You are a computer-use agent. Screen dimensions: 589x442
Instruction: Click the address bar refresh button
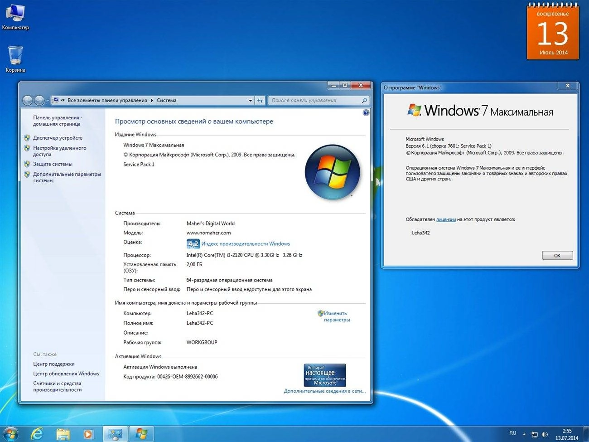click(x=260, y=101)
